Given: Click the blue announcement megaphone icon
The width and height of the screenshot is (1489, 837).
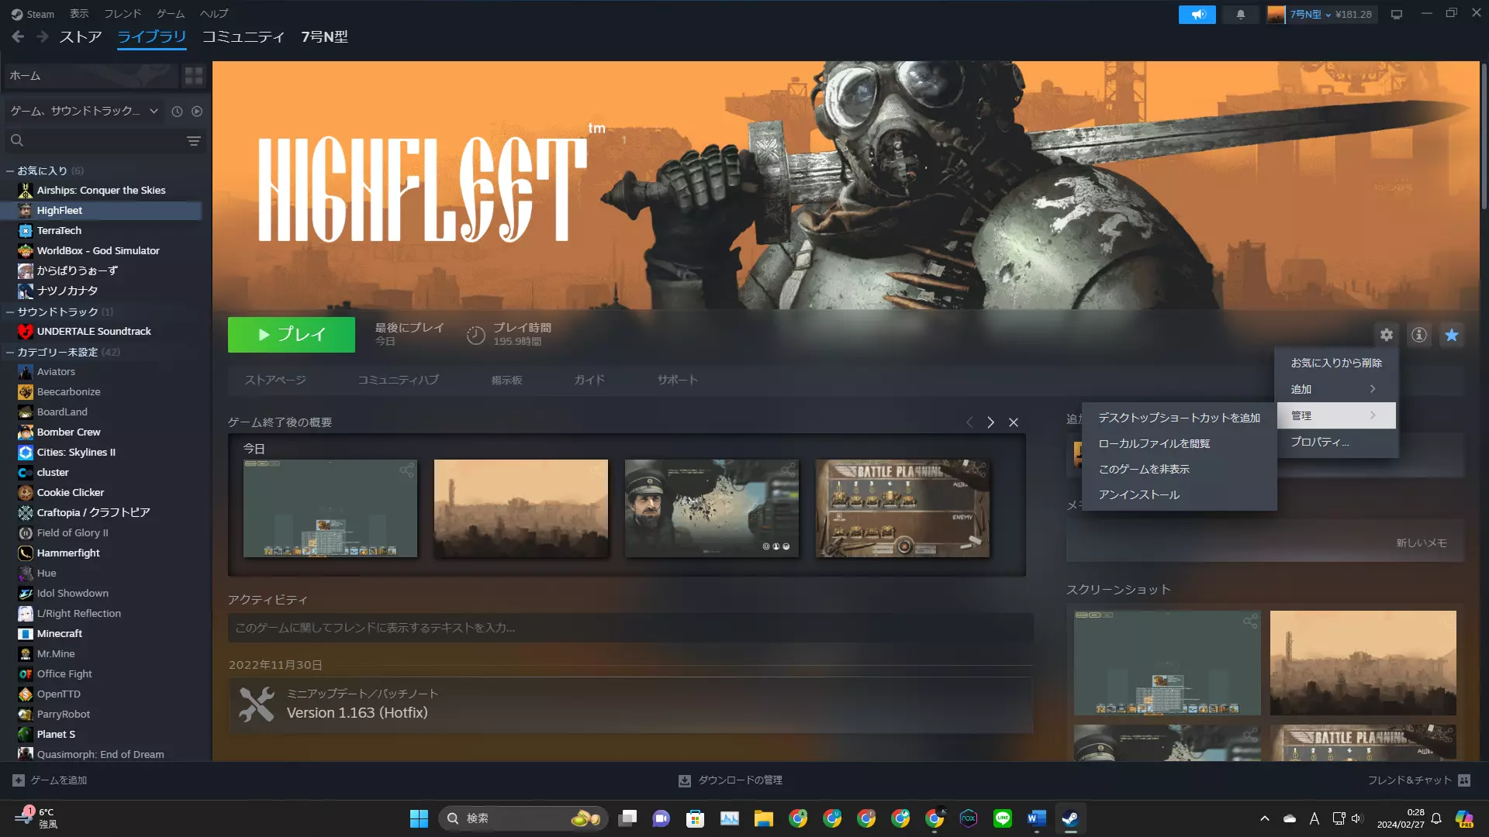Looking at the screenshot, I should tap(1197, 14).
